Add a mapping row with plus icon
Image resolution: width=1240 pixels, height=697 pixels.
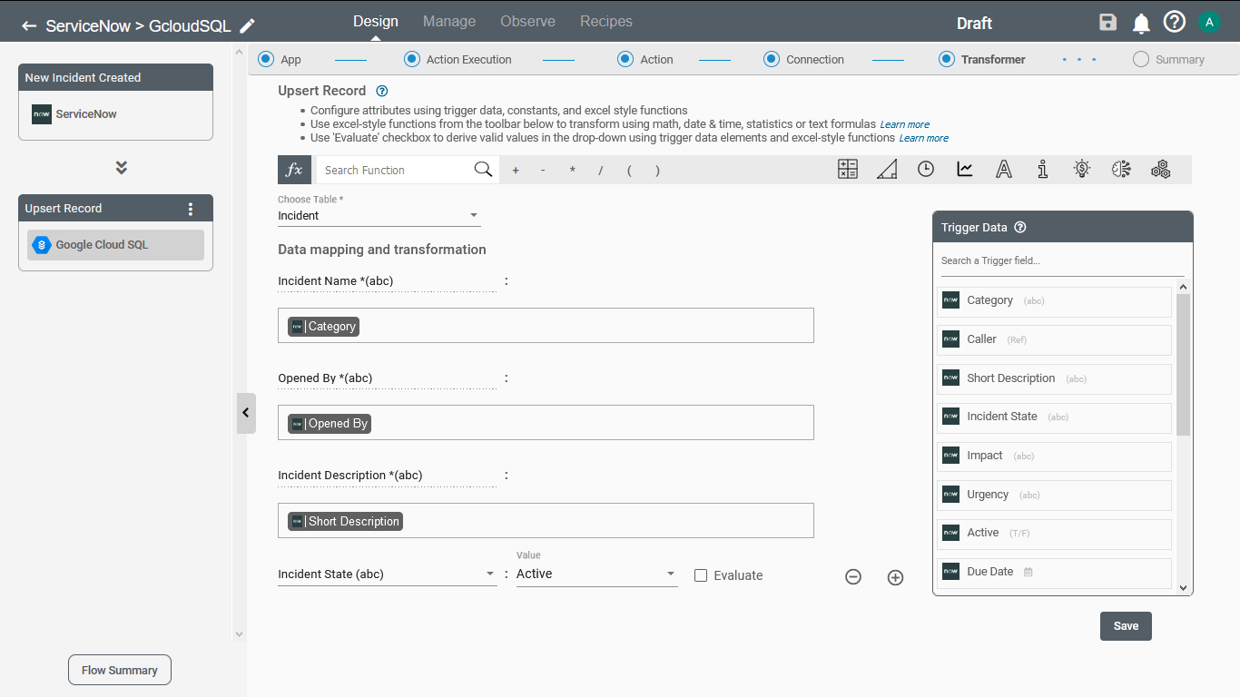point(895,577)
